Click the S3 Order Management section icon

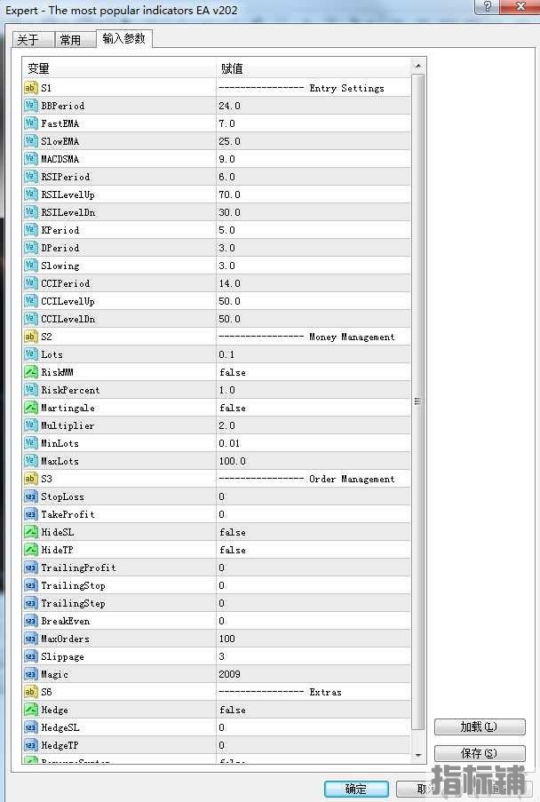pyautogui.click(x=31, y=479)
